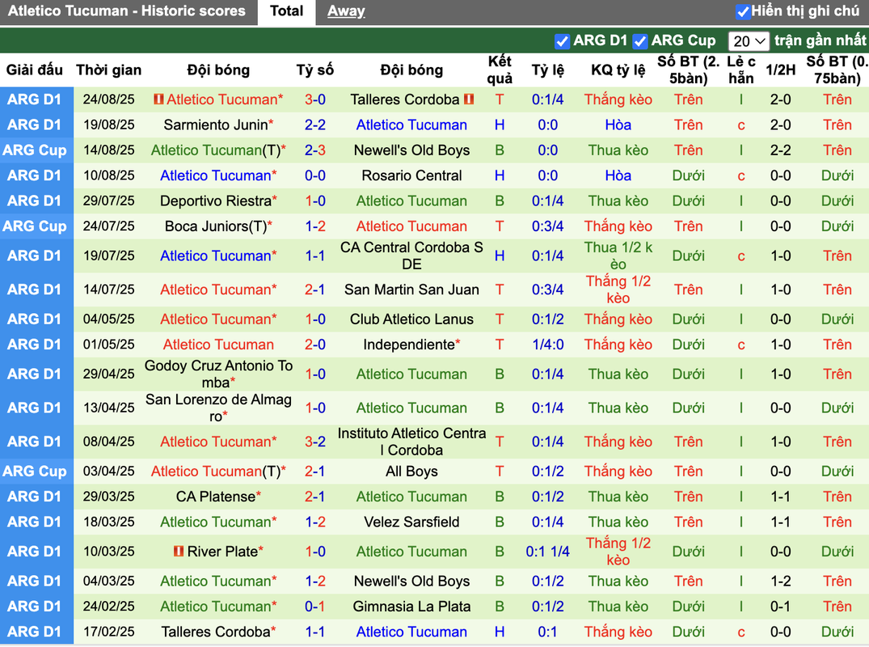
Task: Select team name Club Atletico Lanus
Action: (x=411, y=319)
